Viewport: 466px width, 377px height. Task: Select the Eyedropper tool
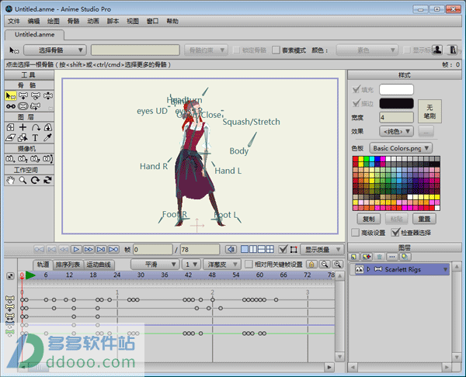coord(48,138)
